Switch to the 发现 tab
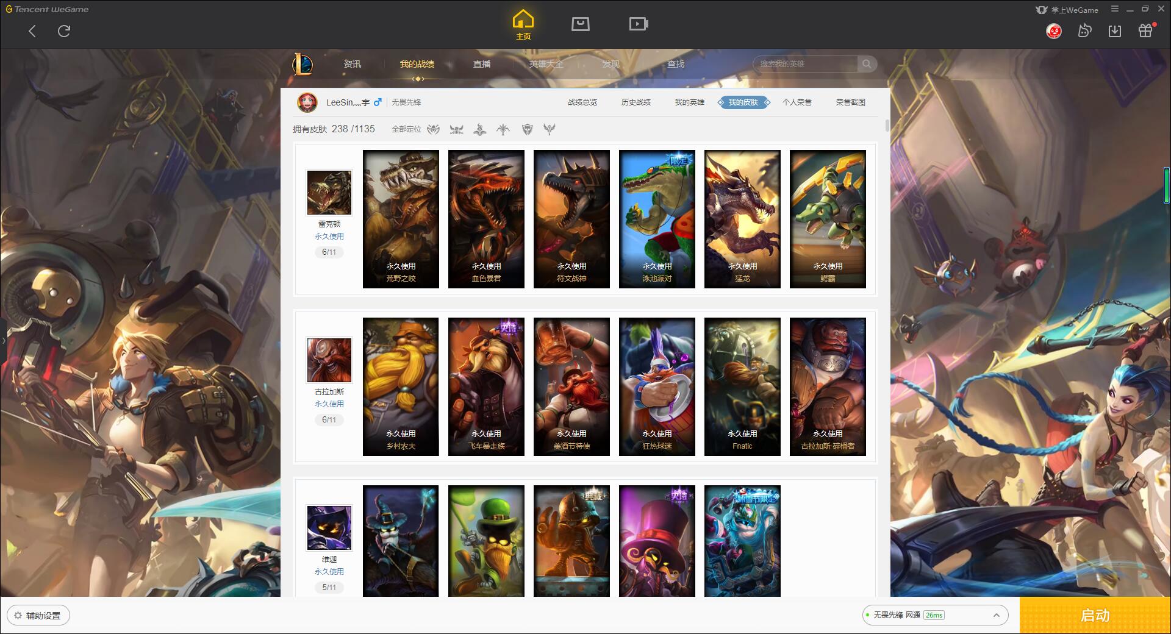The image size is (1171, 634). (x=611, y=64)
